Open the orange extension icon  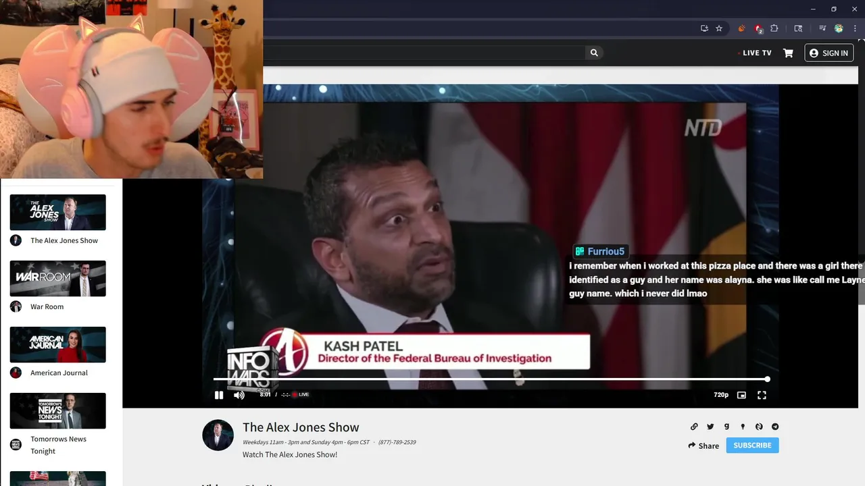click(x=741, y=28)
